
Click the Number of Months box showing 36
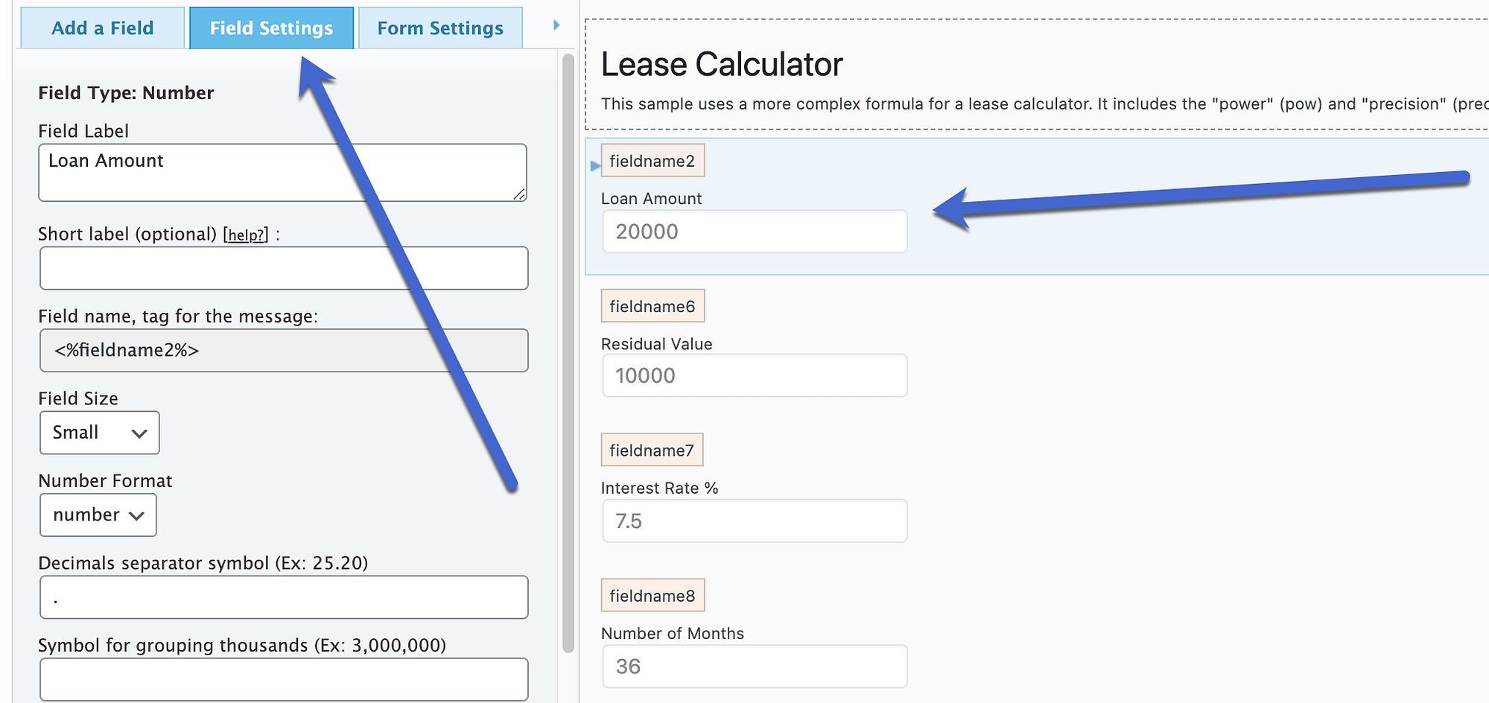(x=753, y=666)
